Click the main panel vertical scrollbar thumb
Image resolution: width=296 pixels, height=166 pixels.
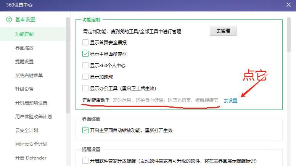point(288,35)
